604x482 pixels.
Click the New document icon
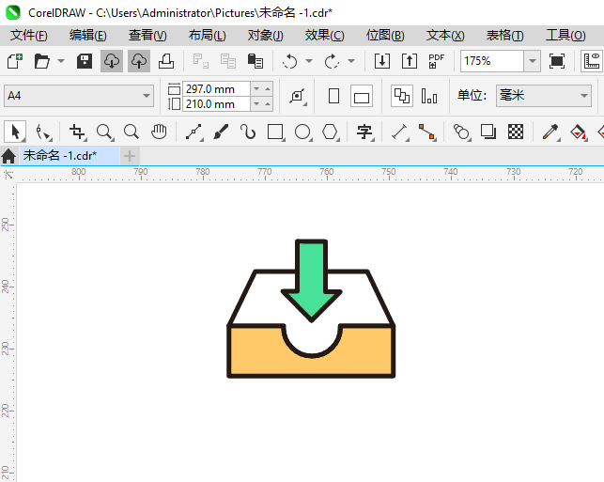coord(15,61)
